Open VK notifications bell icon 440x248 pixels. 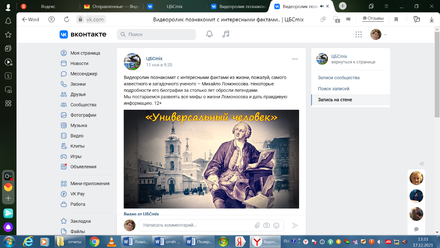[x=209, y=34]
